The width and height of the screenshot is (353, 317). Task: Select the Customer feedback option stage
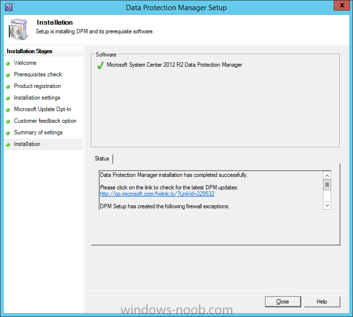45,121
